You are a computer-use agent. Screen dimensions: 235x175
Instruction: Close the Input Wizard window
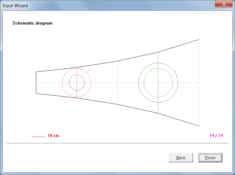224,4
